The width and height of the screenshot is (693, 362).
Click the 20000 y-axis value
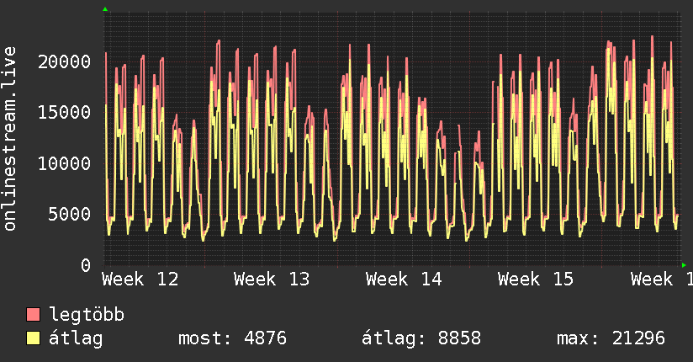coord(64,61)
